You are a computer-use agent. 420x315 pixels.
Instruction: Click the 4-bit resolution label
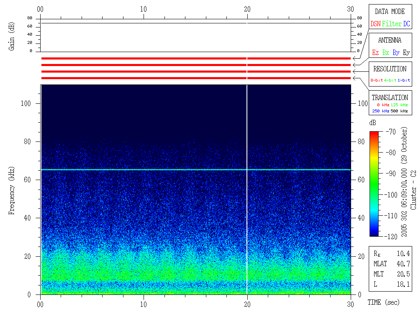tap(390, 80)
